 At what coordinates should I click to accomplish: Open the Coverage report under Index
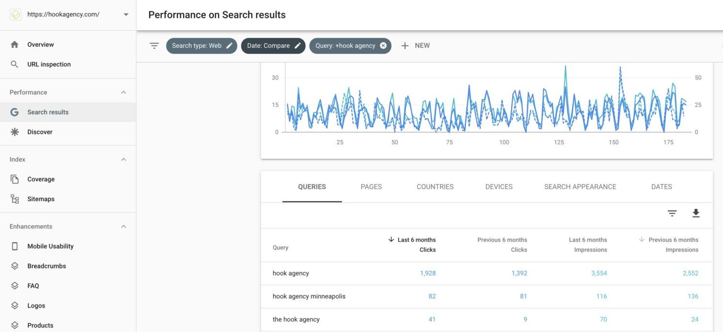point(41,179)
